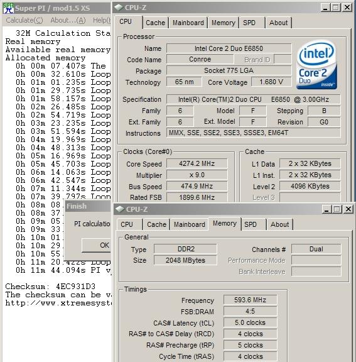
Task: Click FSB:DRAM value 4:5
Action: point(250,311)
